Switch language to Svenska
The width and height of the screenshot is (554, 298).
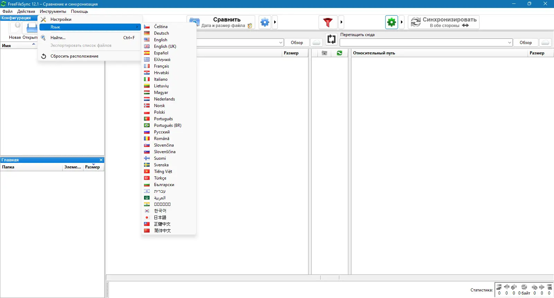(x=169, y=165)
